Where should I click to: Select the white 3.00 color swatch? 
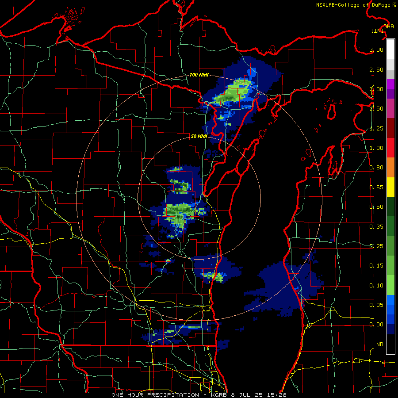click(x=390, y=50)
